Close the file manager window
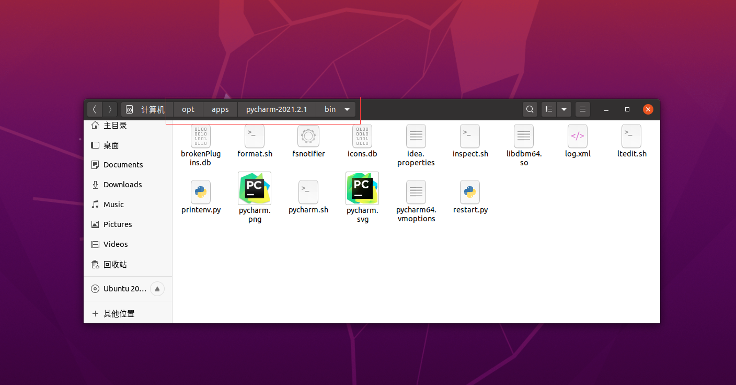This screenshot has height=385, width=736. (x=648, y=109)
